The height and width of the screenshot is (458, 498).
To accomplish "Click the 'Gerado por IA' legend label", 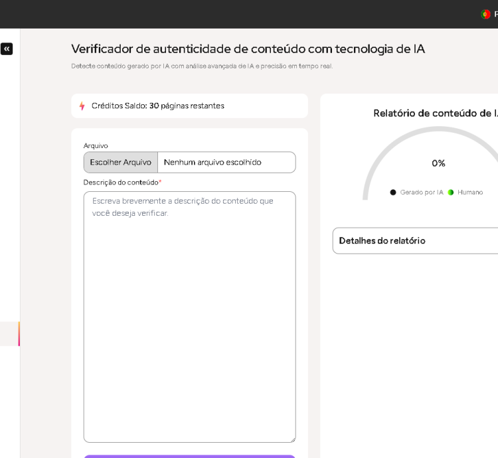I will (422, 192).
